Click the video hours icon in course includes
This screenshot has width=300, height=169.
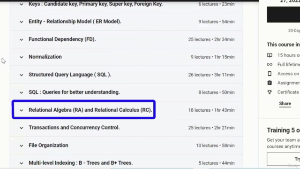[270, 55]
